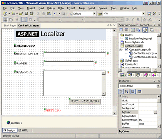Click the email address text field
162x139 pixels.
coord(75,55)
